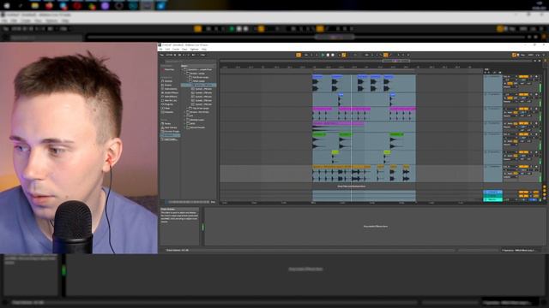
Task: Open the purple circle app in taskbar
Action: click(x=105, y=6)
